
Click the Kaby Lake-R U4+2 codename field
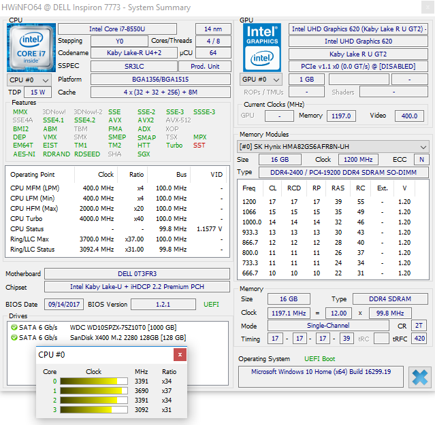click(133, 52)
